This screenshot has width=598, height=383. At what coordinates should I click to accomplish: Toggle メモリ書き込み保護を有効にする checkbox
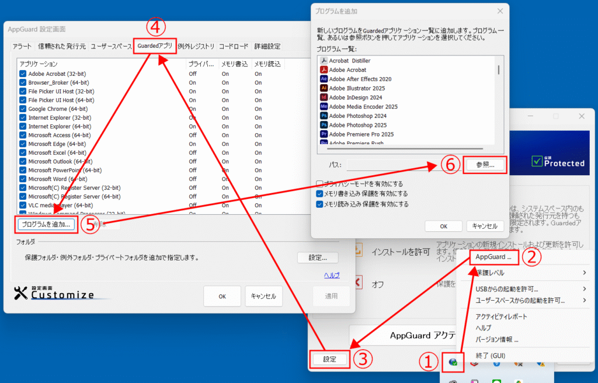click(319, 194)
